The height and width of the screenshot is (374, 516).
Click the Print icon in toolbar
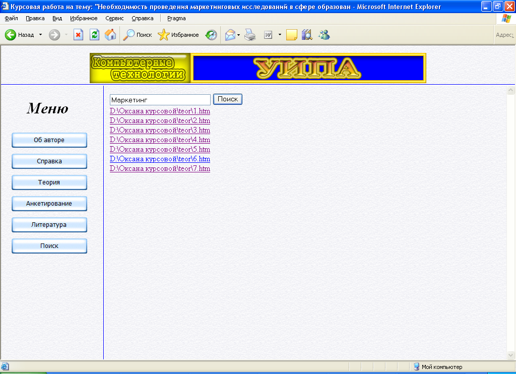point(250,35)
